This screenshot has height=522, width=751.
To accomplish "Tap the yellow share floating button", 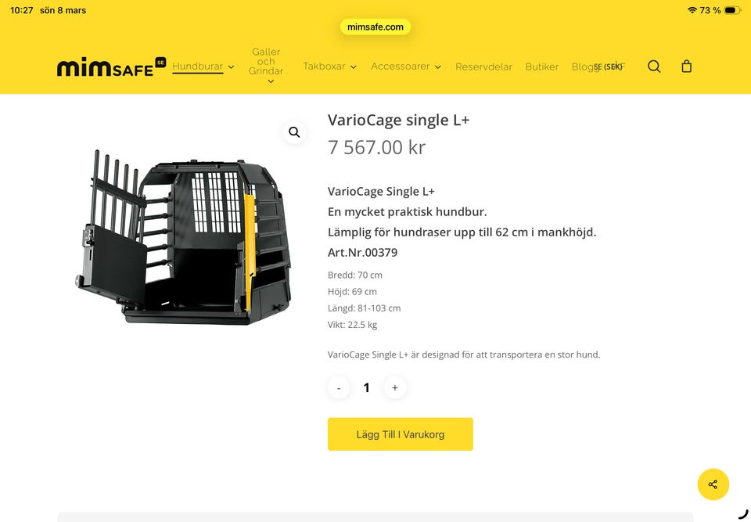I will pos(713,484).
